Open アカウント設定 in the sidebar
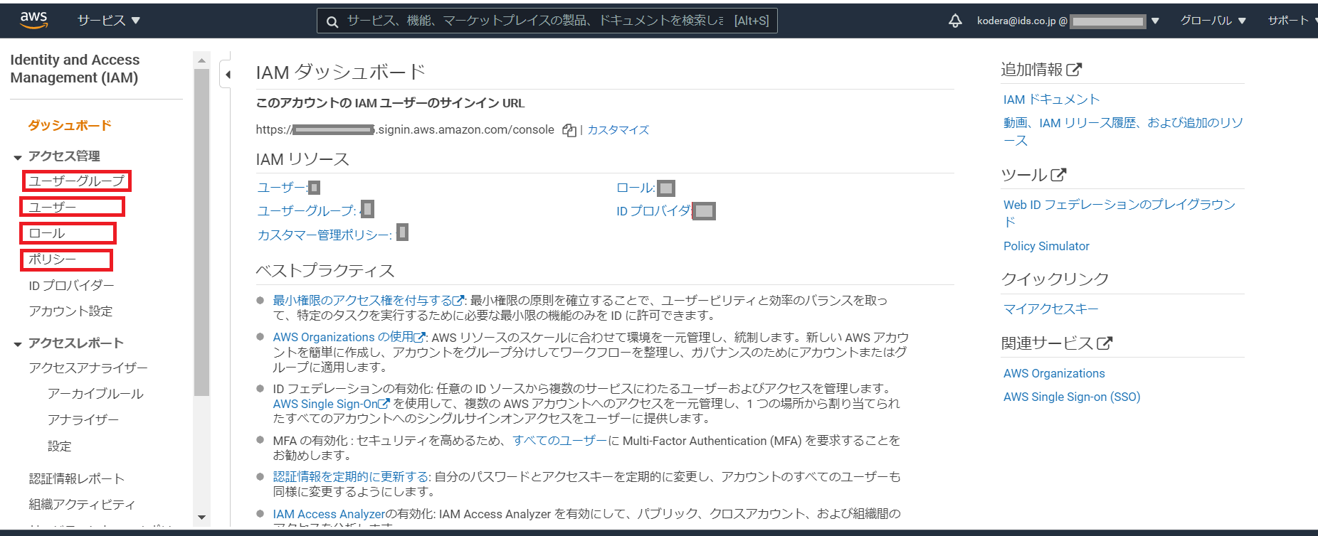The height and width of the screenshot is (536, 1318). click(x=70, y=311)
